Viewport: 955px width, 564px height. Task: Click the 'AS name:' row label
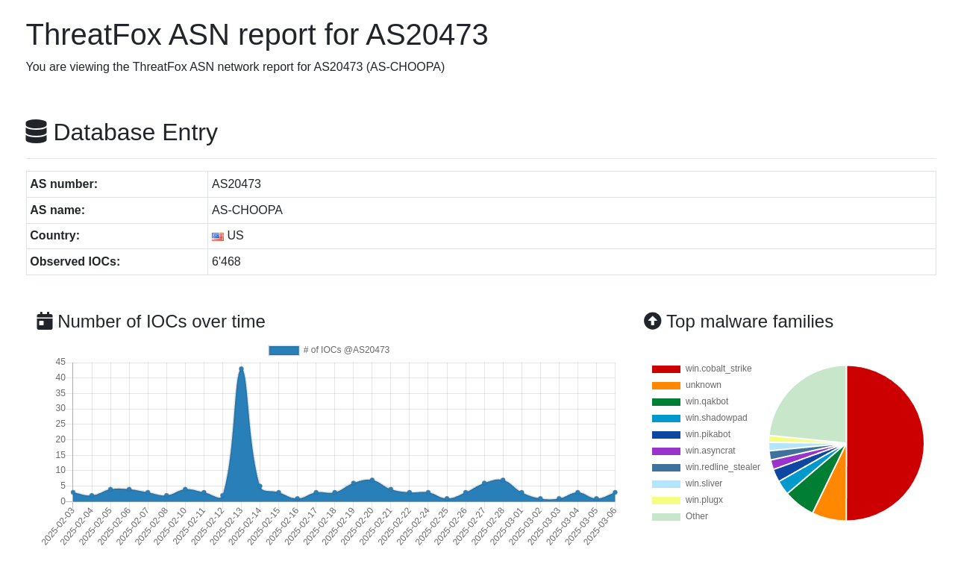click(x=57, y=210)
